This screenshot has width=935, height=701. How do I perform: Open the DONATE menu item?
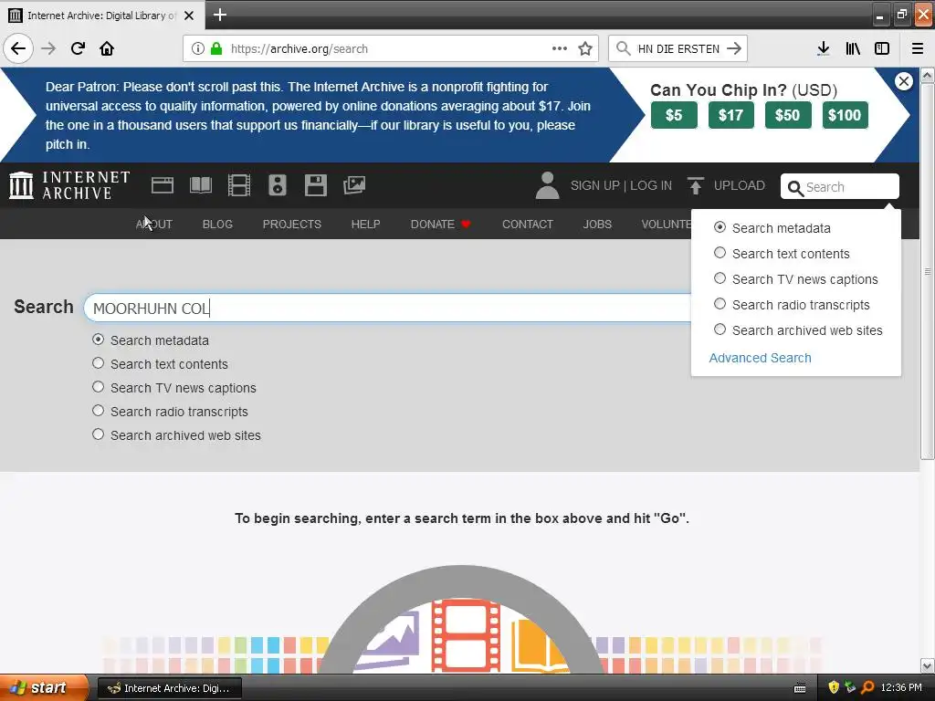[441, 225]
